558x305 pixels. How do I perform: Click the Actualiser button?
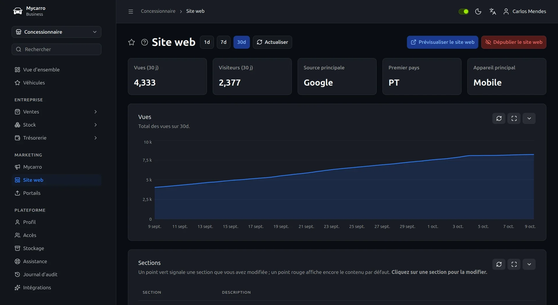point(272,42)
